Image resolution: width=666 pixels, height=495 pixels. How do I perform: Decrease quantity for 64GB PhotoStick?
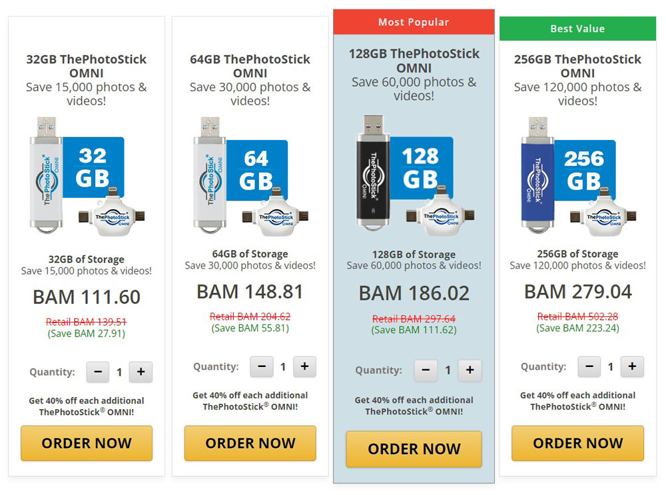262,366
